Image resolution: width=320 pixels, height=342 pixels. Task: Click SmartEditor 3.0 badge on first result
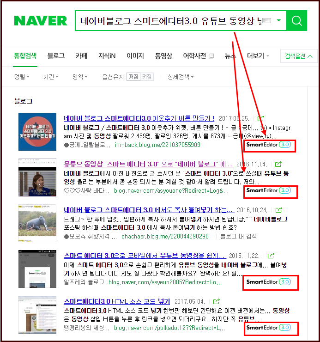click(x=269, y=145)
